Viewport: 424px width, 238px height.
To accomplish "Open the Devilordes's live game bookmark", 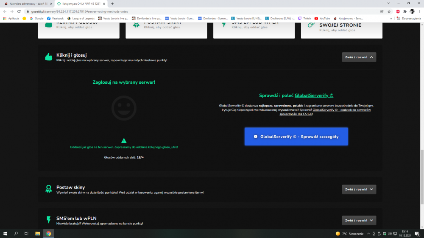I will (147, 18).
